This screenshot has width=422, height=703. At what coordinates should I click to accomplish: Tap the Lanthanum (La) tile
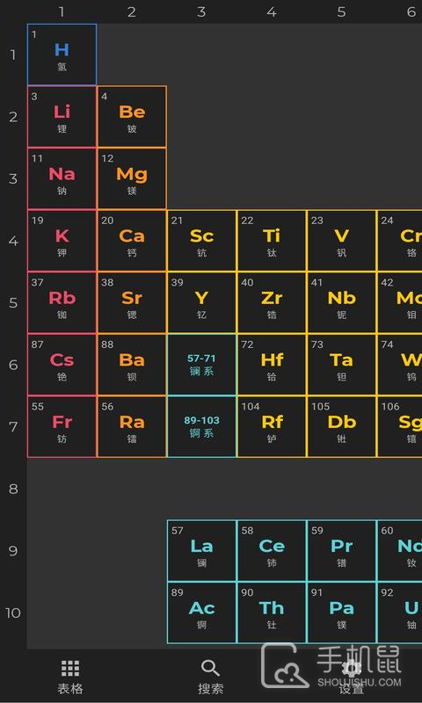pos(202,551)
